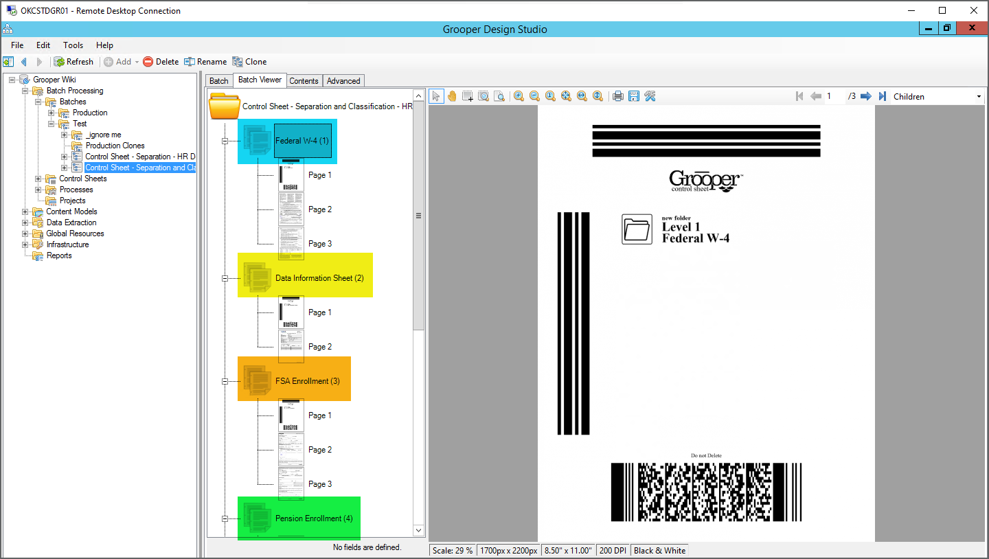Image resolution: width=989 pixels, height=559 pixels.
Task: Select Page 2 thumbnail under Federal W-4
Action: 291,209
